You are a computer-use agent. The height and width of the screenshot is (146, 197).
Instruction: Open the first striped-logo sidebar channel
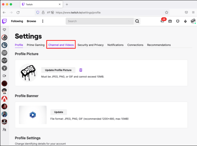pyautogui.click(x=4, y=37)
